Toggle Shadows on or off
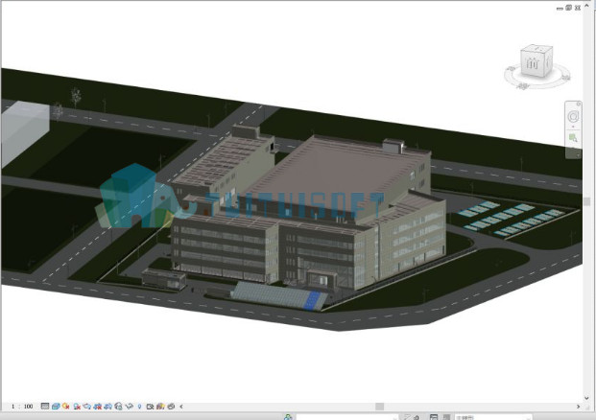The height and width of the screenshot is (420, 596). [77, 407]
